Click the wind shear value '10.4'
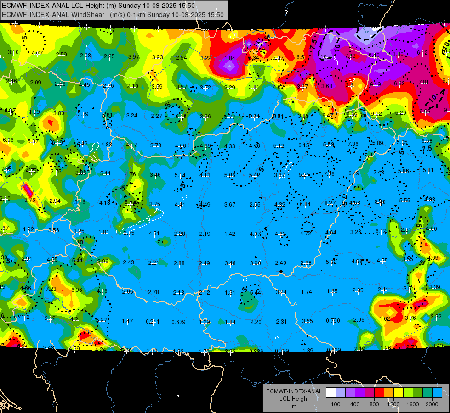Screen dimensions: 450x413 (326, 57)
